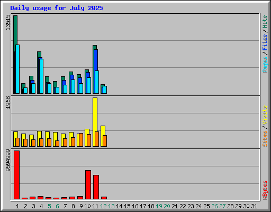Click day label 5 on the x-axis

[49, 206]
